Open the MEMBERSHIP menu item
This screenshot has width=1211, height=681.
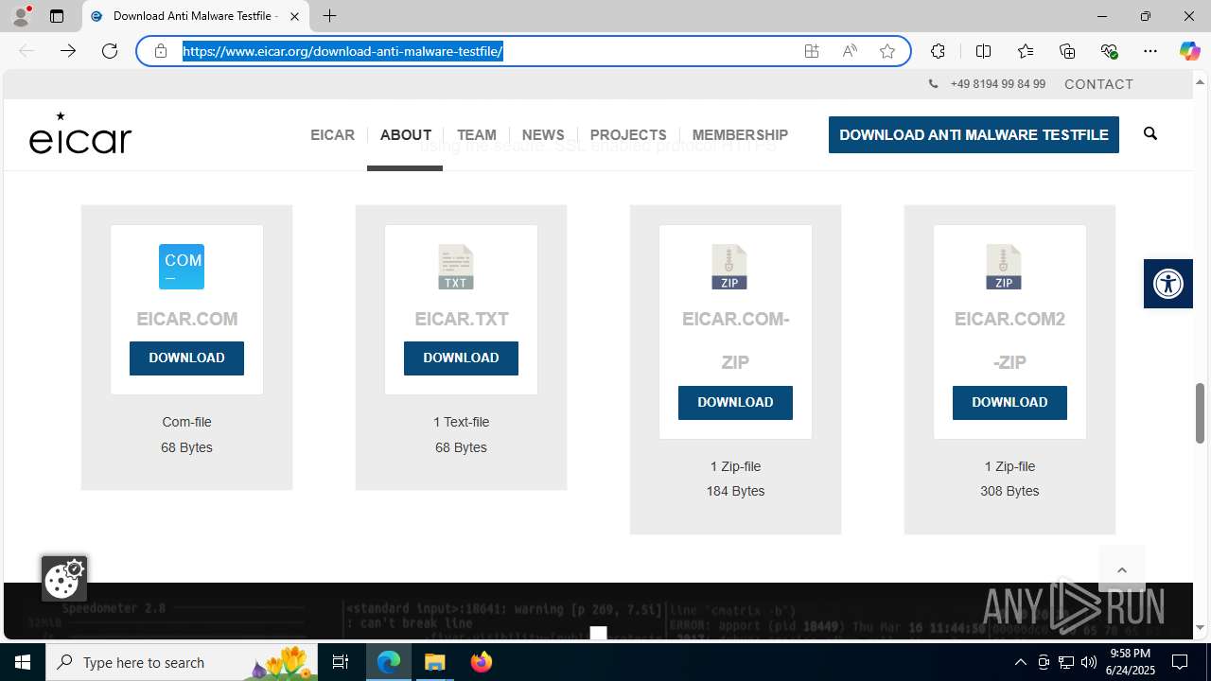740,134
